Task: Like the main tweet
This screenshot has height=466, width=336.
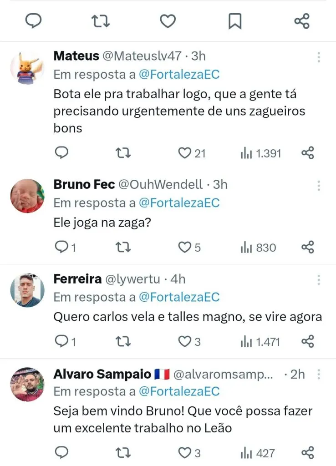Action: pyautogui.click(x=167, y=21)
